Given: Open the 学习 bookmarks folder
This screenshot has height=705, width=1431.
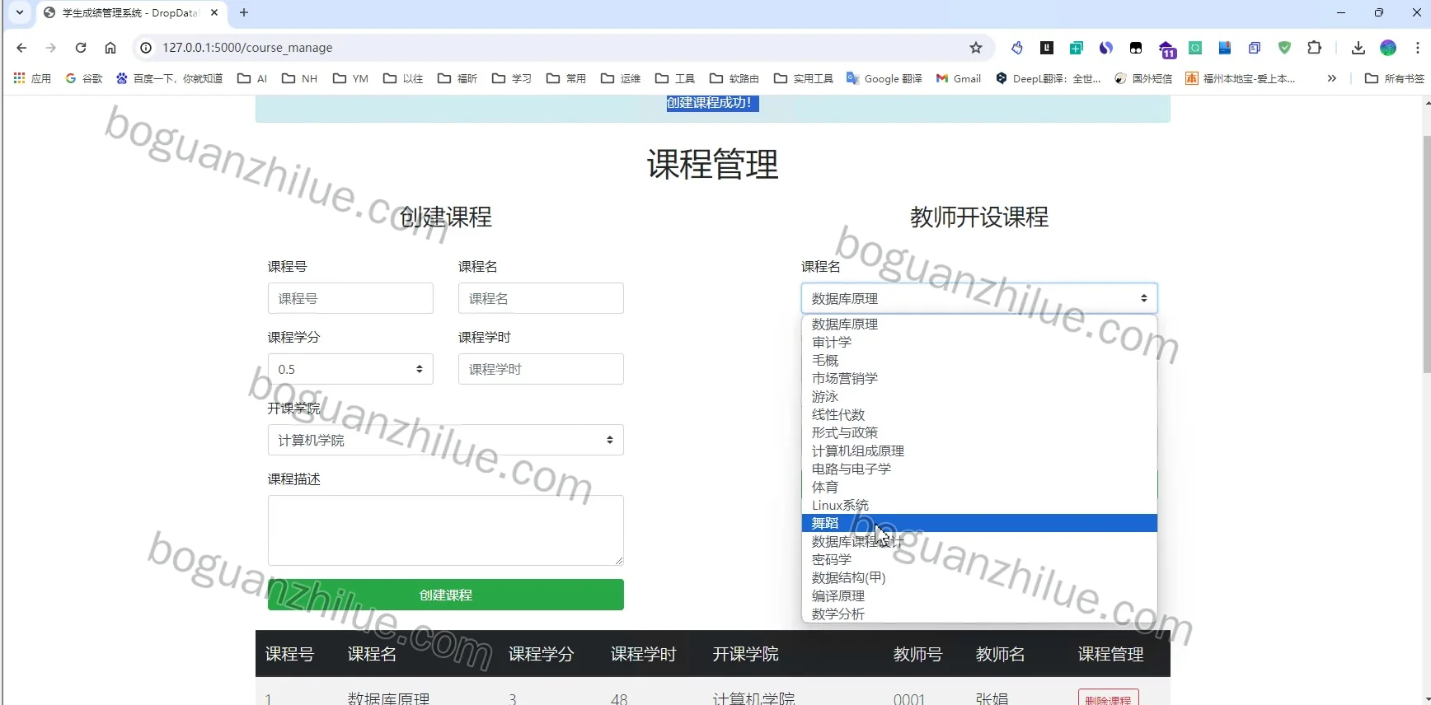Looking at the screenshot, I should pyautogui.click(x=512, y=78).
